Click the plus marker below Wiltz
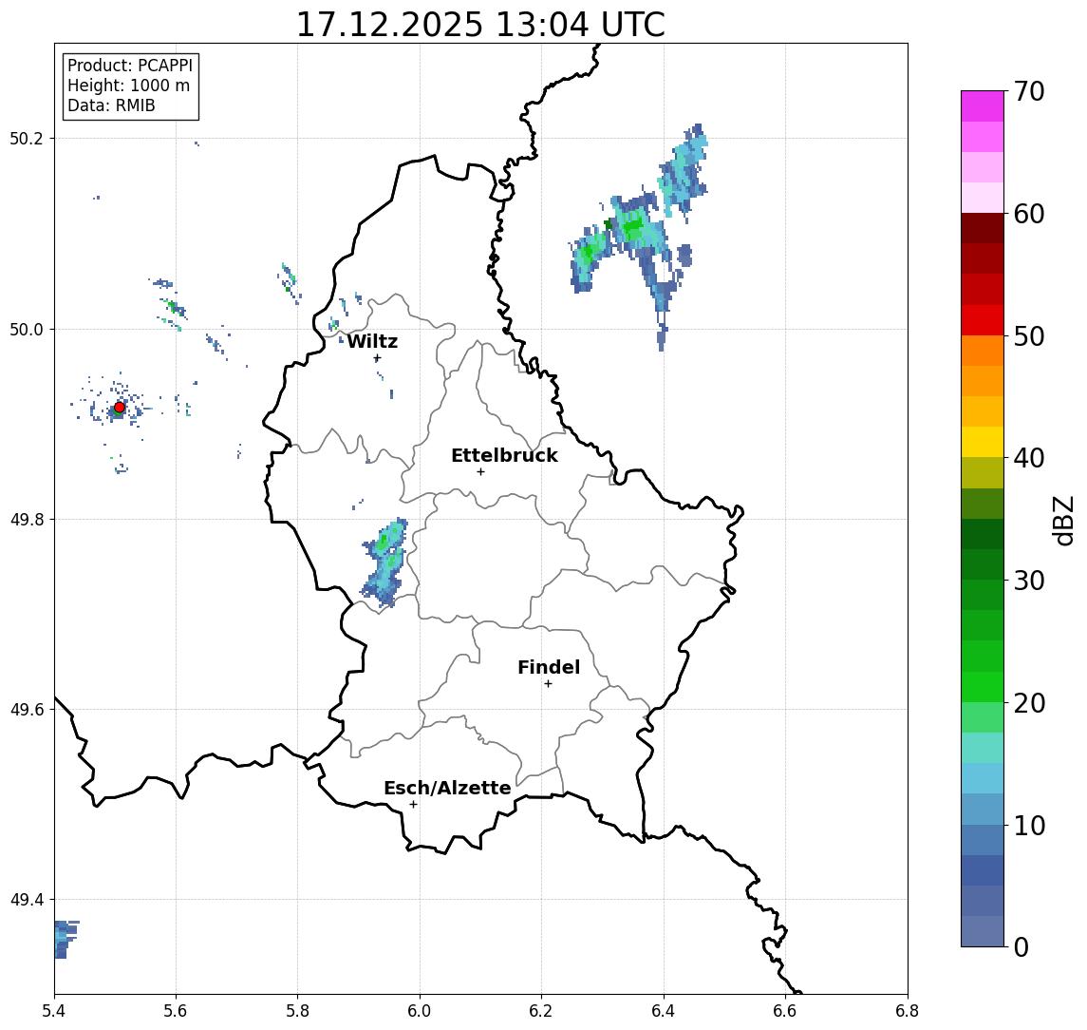This screenshot has height=1030, width=1087. click(377, 358)
